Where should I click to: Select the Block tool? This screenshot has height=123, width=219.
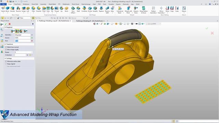click(x=8, y=9)
